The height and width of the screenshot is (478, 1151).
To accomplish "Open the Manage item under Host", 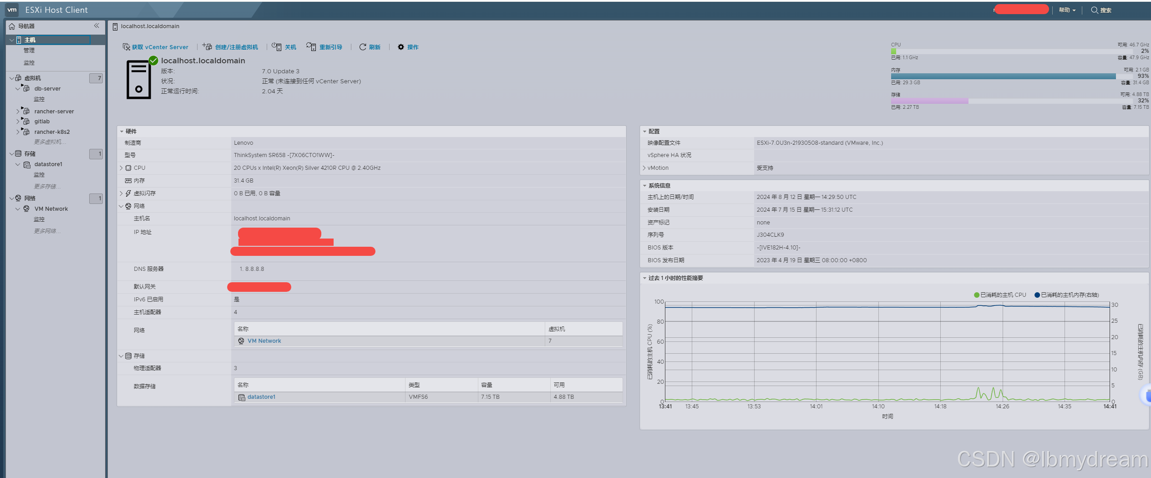I will (x=29, y=51).
